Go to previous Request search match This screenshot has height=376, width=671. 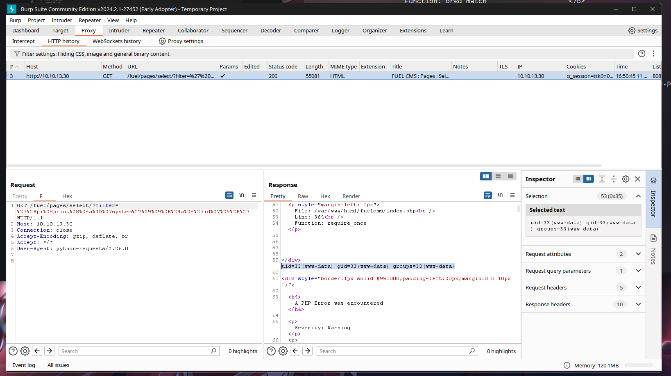(37, 351)
